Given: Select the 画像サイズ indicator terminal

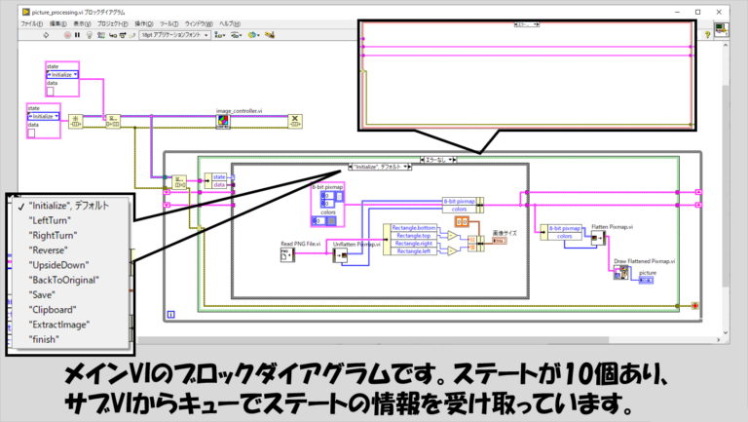Looking at the screenshot, I should coord(500,241).
